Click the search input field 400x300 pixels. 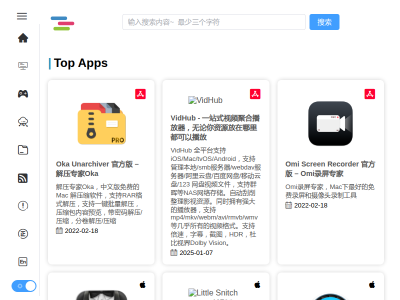pyautogui.click(x=213, y=22)
